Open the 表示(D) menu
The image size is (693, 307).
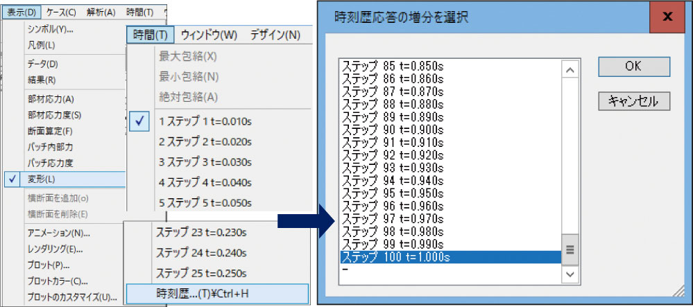[22, 12]
